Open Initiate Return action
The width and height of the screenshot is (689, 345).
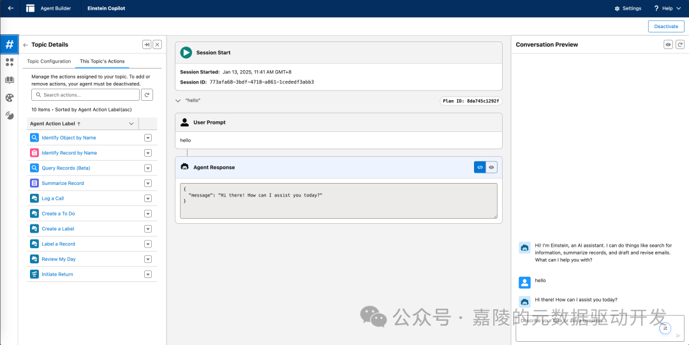click(57, 274)
